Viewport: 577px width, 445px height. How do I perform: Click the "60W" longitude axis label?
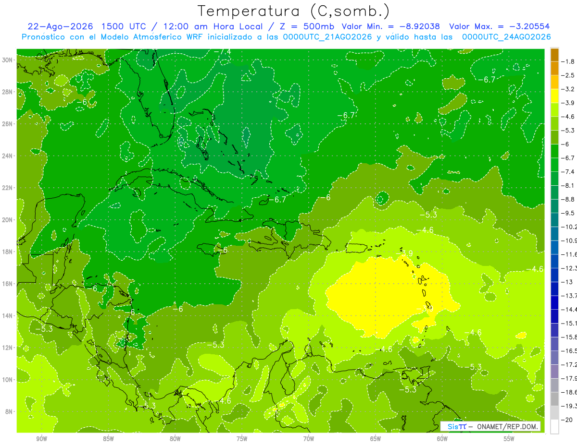442,439
